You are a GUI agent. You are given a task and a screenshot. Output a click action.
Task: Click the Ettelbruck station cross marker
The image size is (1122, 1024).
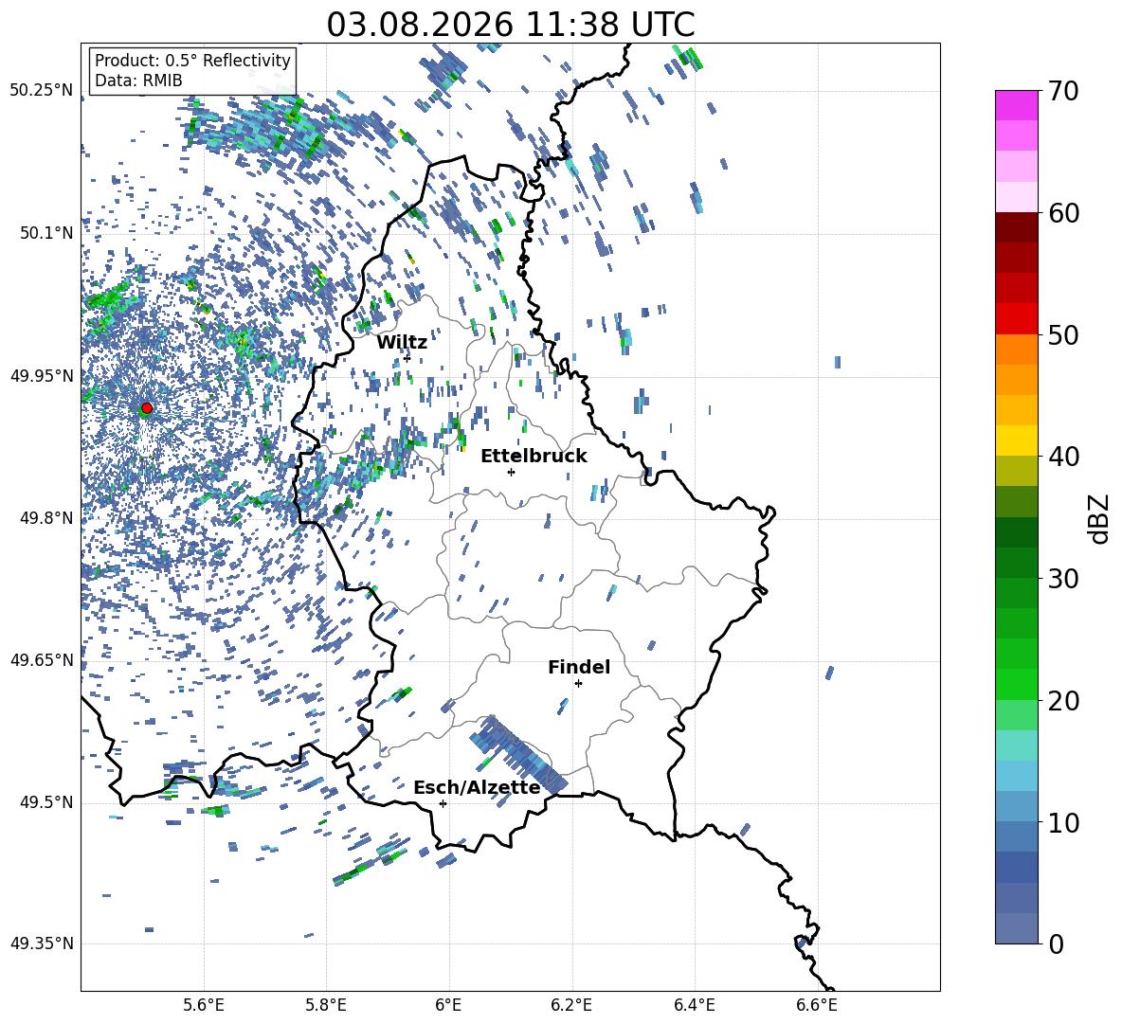511,472
